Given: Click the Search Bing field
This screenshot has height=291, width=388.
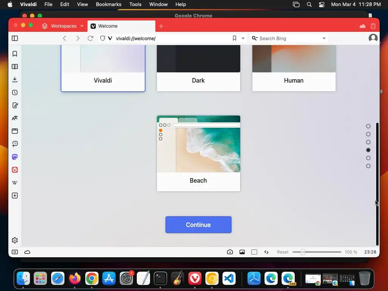Looking at the screenshot, I should pyautogui.click(x=289, y=38).
